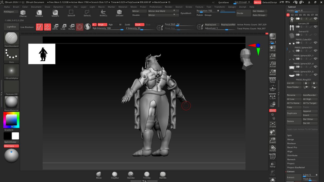Screen dimensions: 324x182
Task: Click QuickSave
Action: [x=224, y=2]
